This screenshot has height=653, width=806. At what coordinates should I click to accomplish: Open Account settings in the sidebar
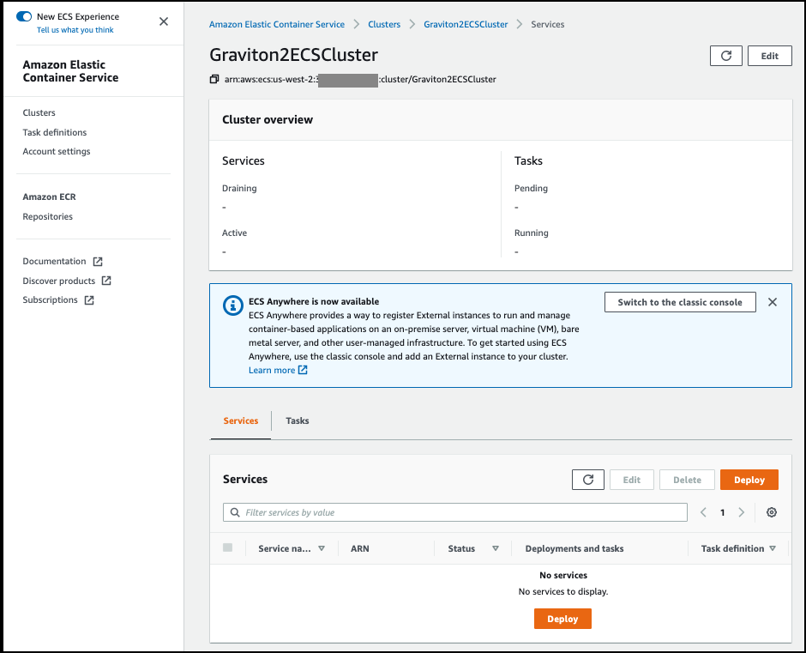pyautogui.click(x=57, y=151)
